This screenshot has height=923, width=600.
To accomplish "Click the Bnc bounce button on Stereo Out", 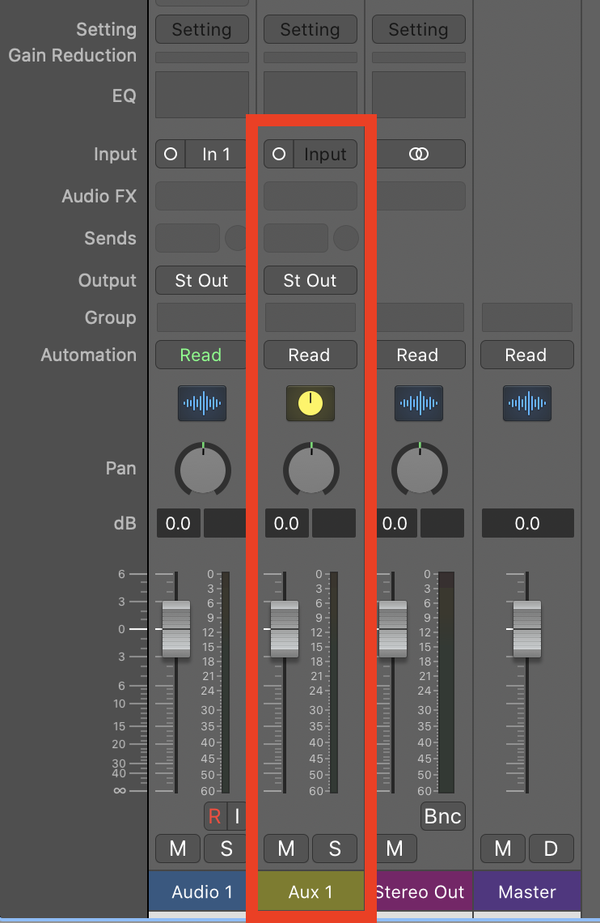I will 443,816.
